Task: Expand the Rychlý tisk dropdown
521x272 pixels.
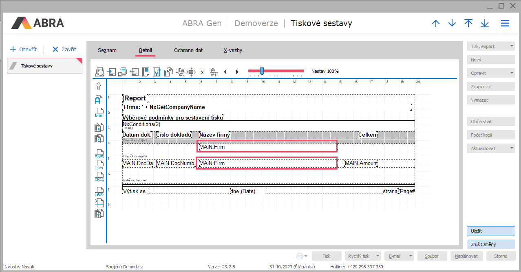Action: click(378, 256)
